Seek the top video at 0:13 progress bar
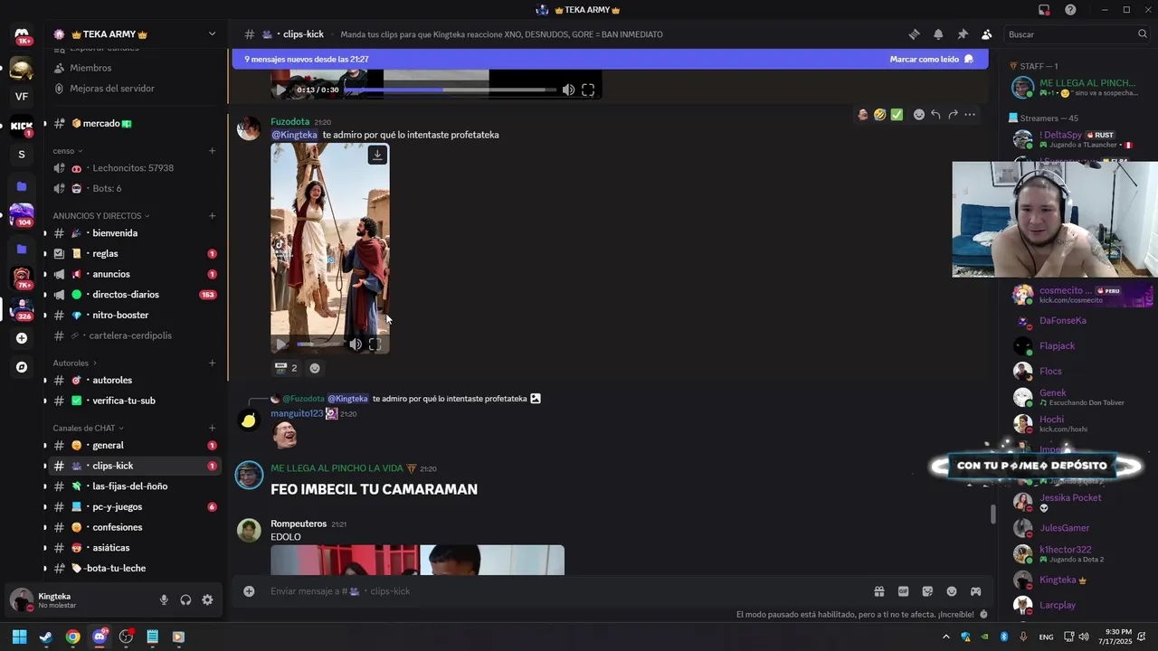 coord(451,90)
